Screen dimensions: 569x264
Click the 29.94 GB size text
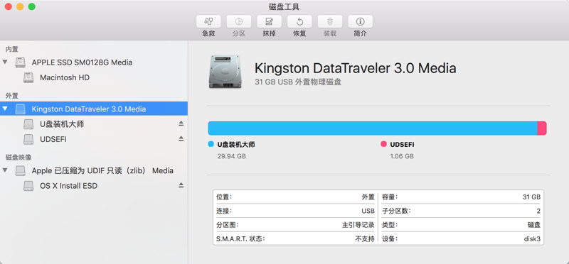click(x=232, y=156)
